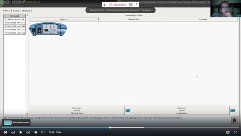241x136 pixels.
Task: Click the Yandex Y logo icon
Action: tap(105, 5)
